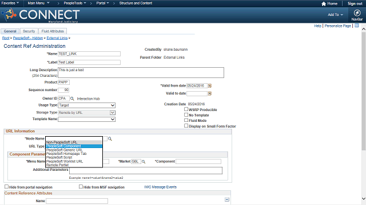366x205 pixels.
Task: Check Hide from portal navigation
Action: (6, 187)
